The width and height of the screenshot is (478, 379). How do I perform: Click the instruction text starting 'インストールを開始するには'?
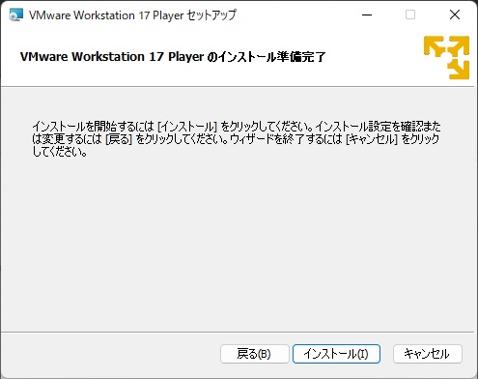pyautogui.click(x=237, y=139)
